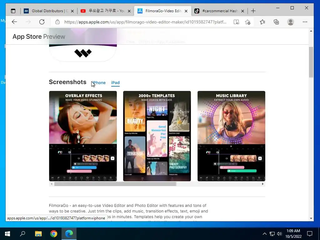Show iPhone screenshots
This screenshot has height=240, width=320.
click(98, 82)
